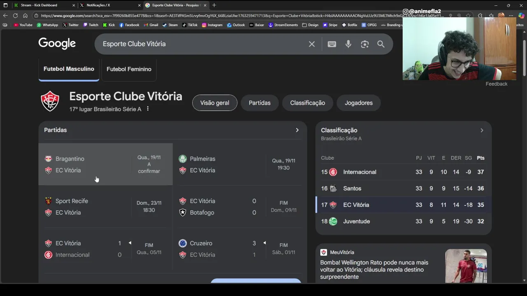Open the Bragantino vs EC Vitória match

click(105, 164)
